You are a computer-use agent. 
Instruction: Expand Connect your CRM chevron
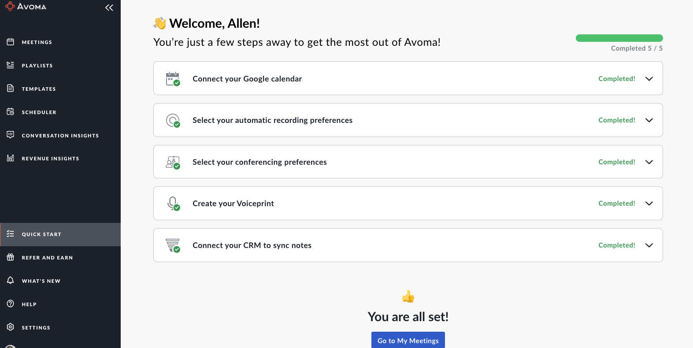(649, 245)
